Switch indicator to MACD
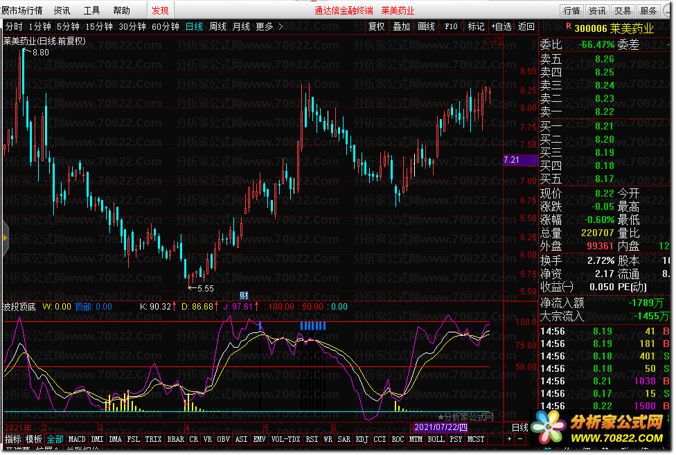The height and width of the screenshot is (455, 676). (77, 439)
